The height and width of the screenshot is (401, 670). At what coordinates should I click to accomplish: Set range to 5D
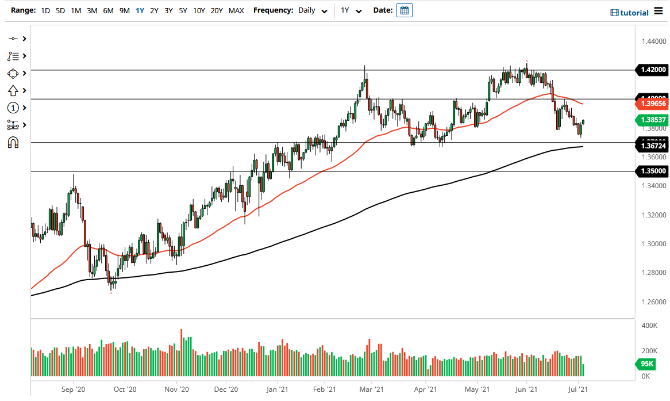[x=60, y=11]
